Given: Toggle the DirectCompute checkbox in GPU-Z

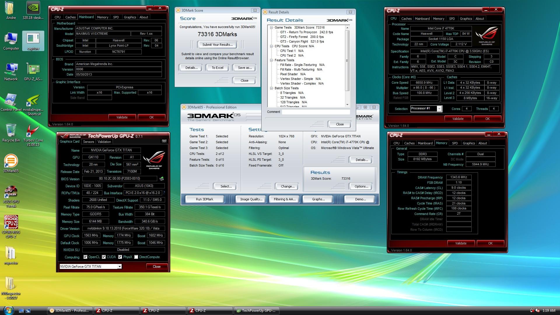Looking at the screenshot, I should coord(136,257).
